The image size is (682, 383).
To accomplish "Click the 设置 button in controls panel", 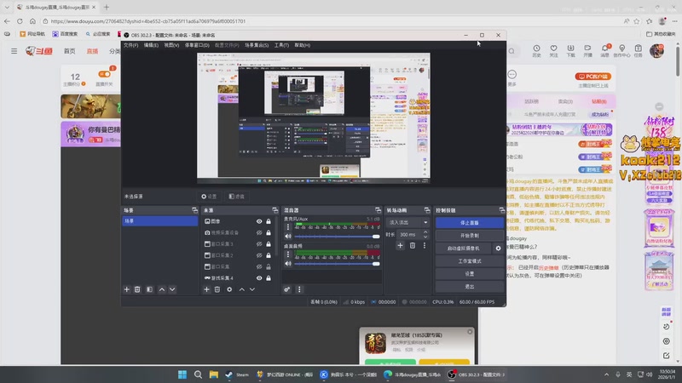I will click(x=470, y=274).
